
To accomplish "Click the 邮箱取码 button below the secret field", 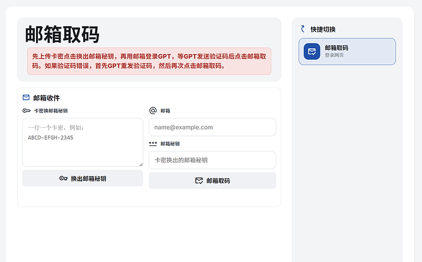I will point(212,181).
